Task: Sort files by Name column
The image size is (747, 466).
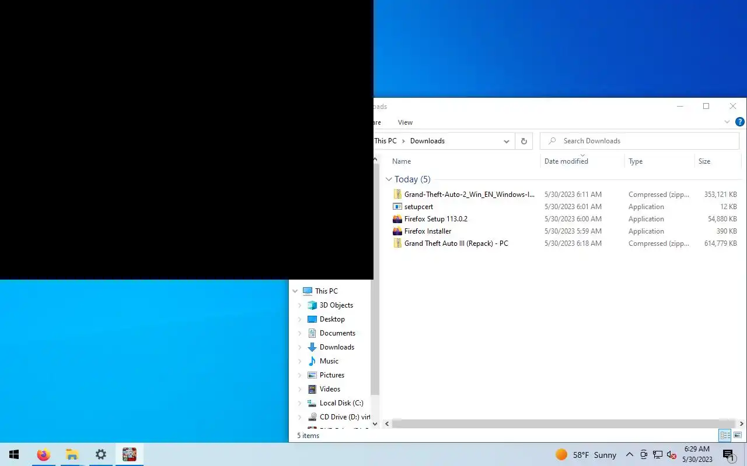Action: point(402,161)
